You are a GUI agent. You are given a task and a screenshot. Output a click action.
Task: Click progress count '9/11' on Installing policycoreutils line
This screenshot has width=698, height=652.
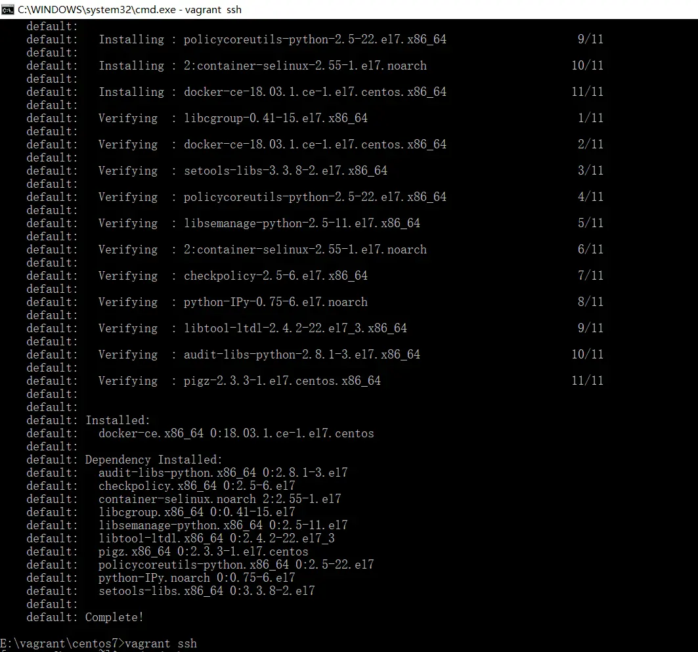pos(591,39)
